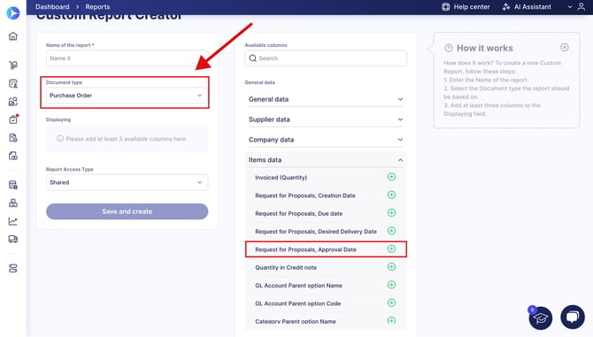Expand the Company data section
Image resolution: width=593 pixels, height=337 pixels.
click(x=326, y=140)
